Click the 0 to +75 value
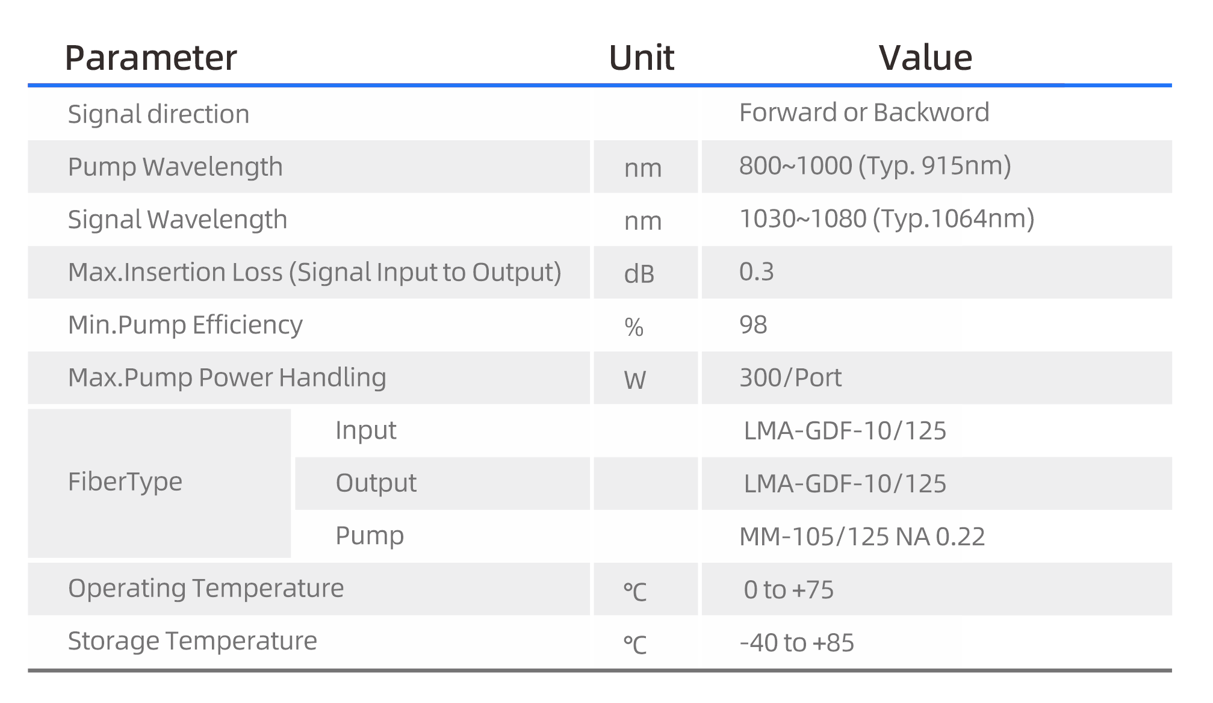Image resolution: width=1213 pixels, height=703 pixels. pyautogui.click(x=789, y=590)
